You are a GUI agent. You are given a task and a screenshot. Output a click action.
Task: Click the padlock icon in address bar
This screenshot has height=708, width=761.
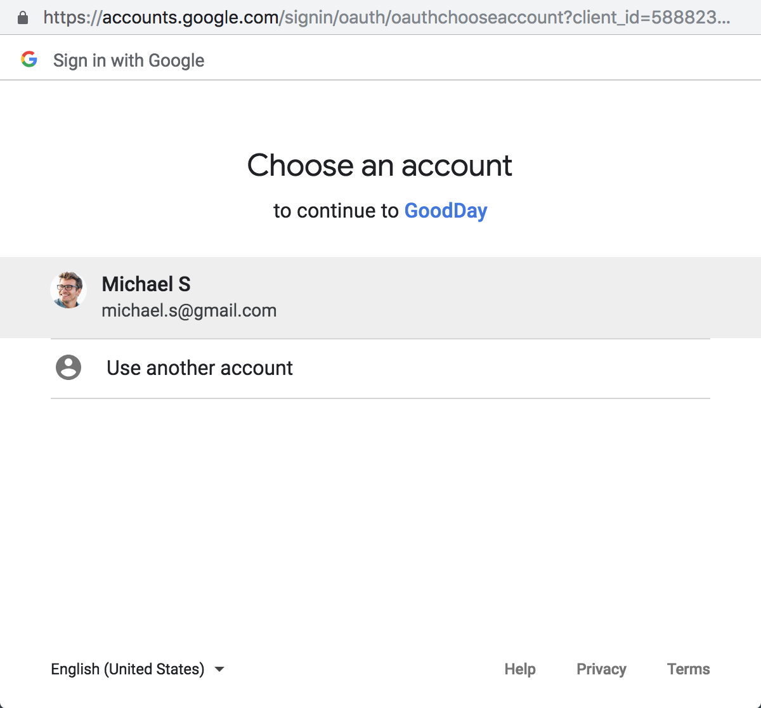pyautogui.click(x=23, y=18)
